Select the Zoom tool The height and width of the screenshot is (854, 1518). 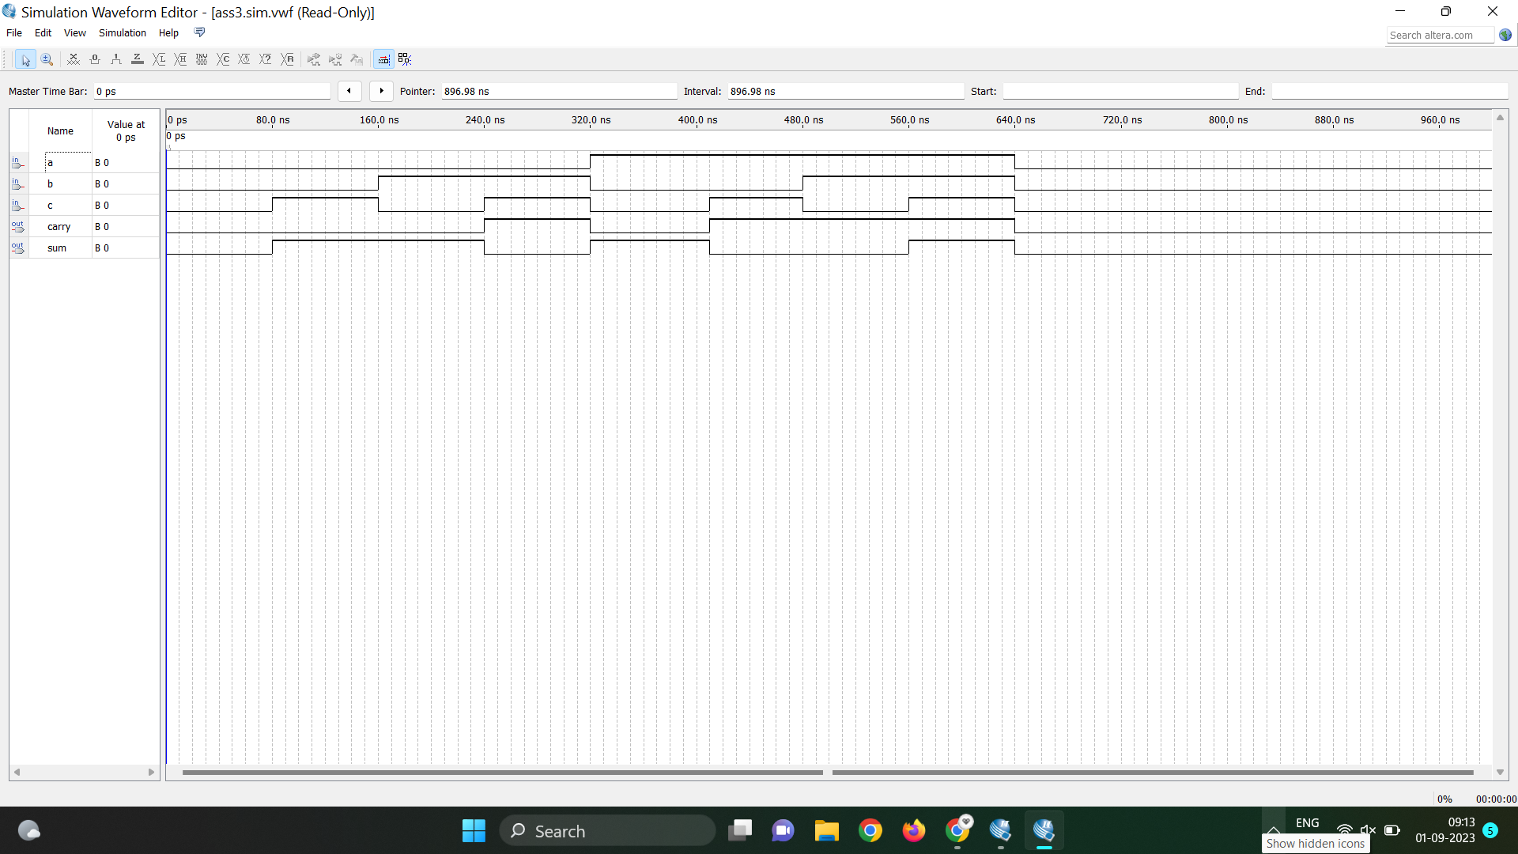[47, 59]
